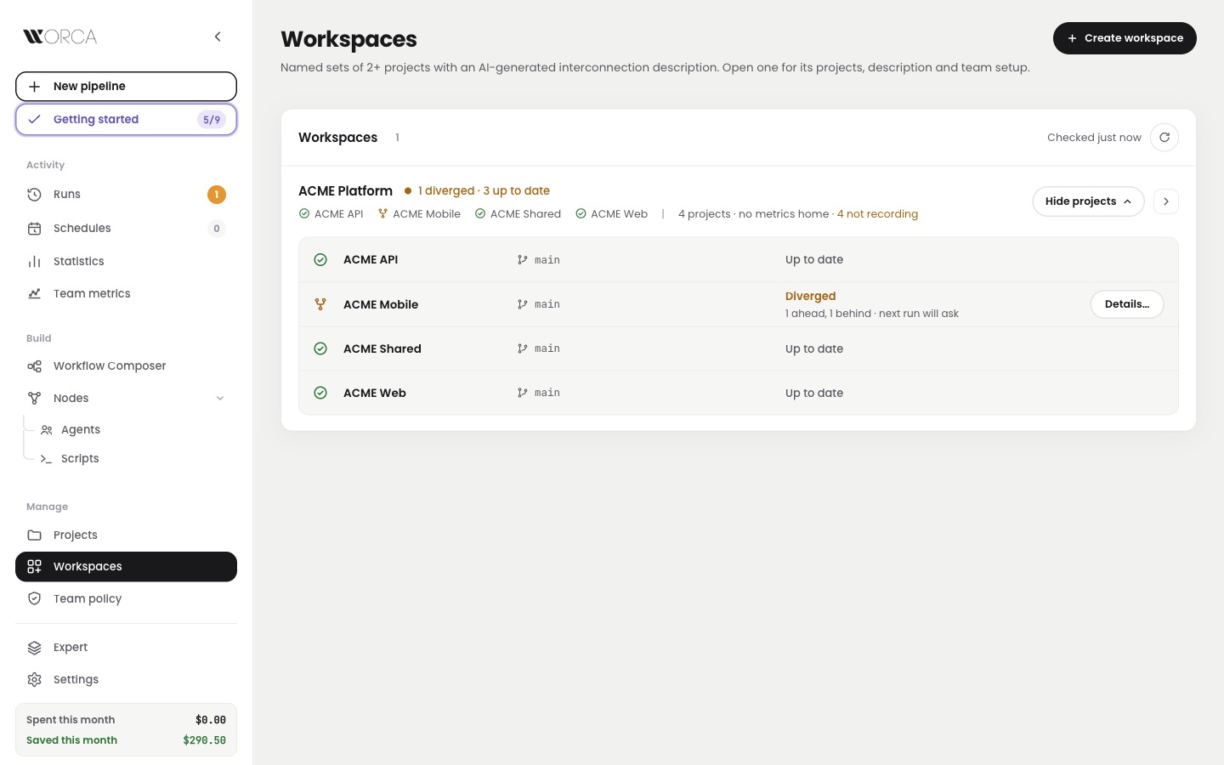The image size is (1224, 765).
Task: Click the Spent this month summary
Action: coord(126,720)
